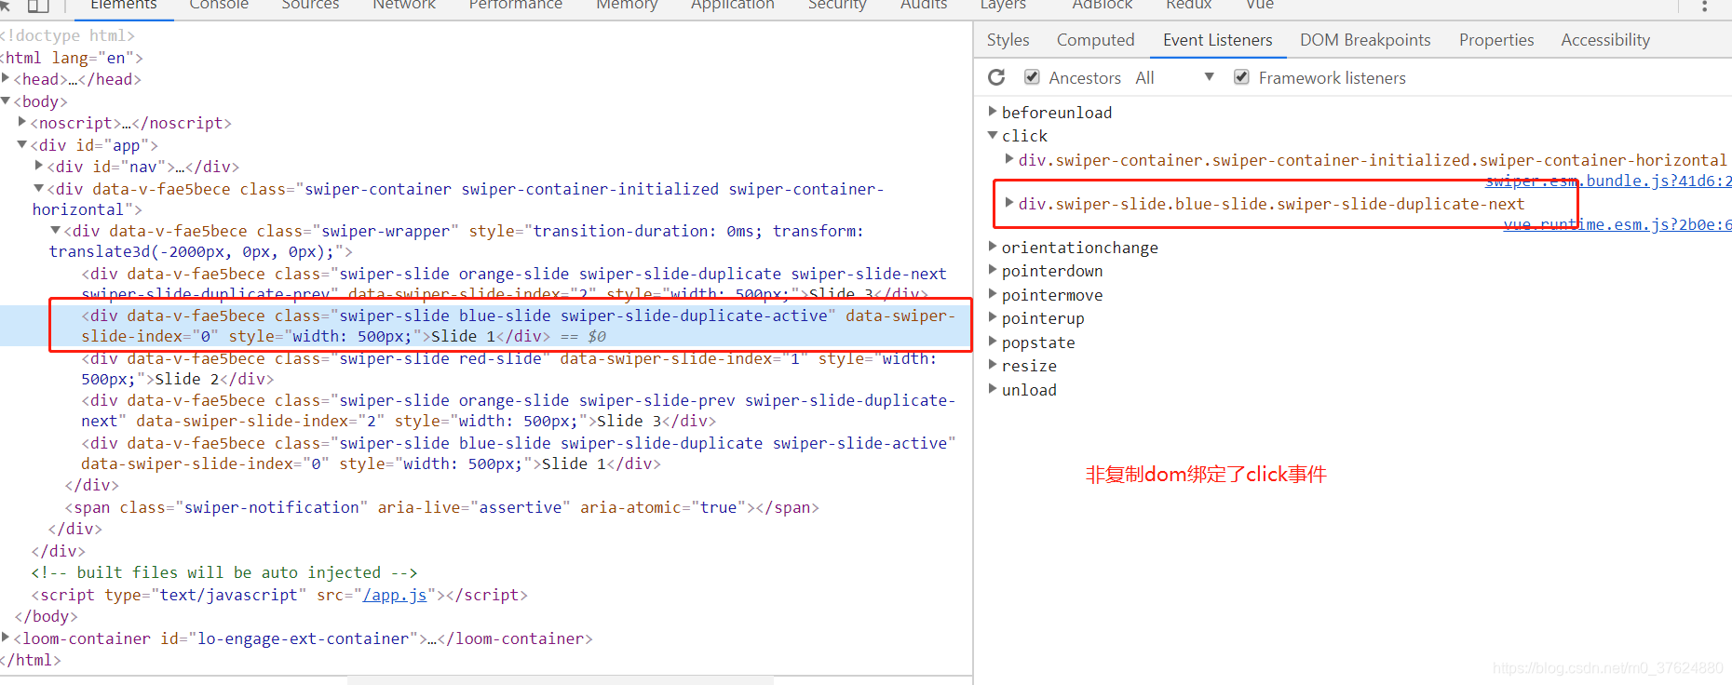The width and height of the screenshot is (1732, 685).
Task: Open the Performance panel
Action: pos(515,6)
